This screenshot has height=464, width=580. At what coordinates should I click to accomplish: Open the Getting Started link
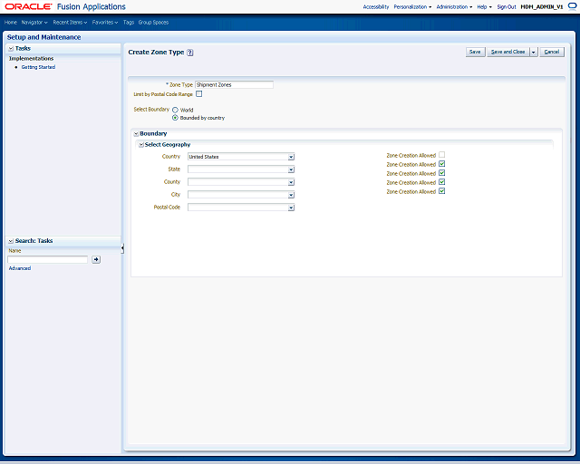click(x=38, y=67)
